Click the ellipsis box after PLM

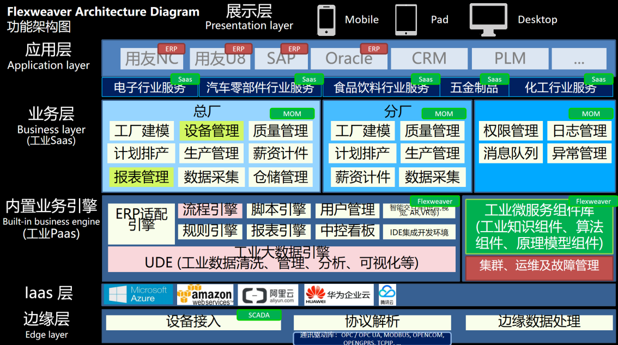click(x=579, y=59)
